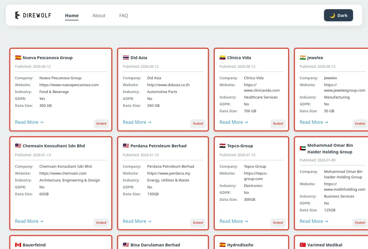Click Energy, Utilities & Waste industry value

[x=168, y=180]
